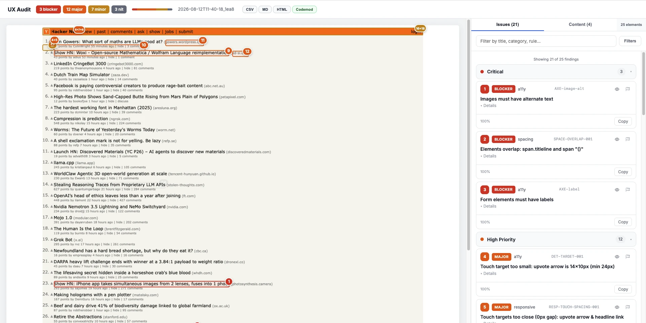Screen dimensions: 646x323
Task: Toggle eye icon on issue 2 spacing overlap
Action: (x=617, y=139)
